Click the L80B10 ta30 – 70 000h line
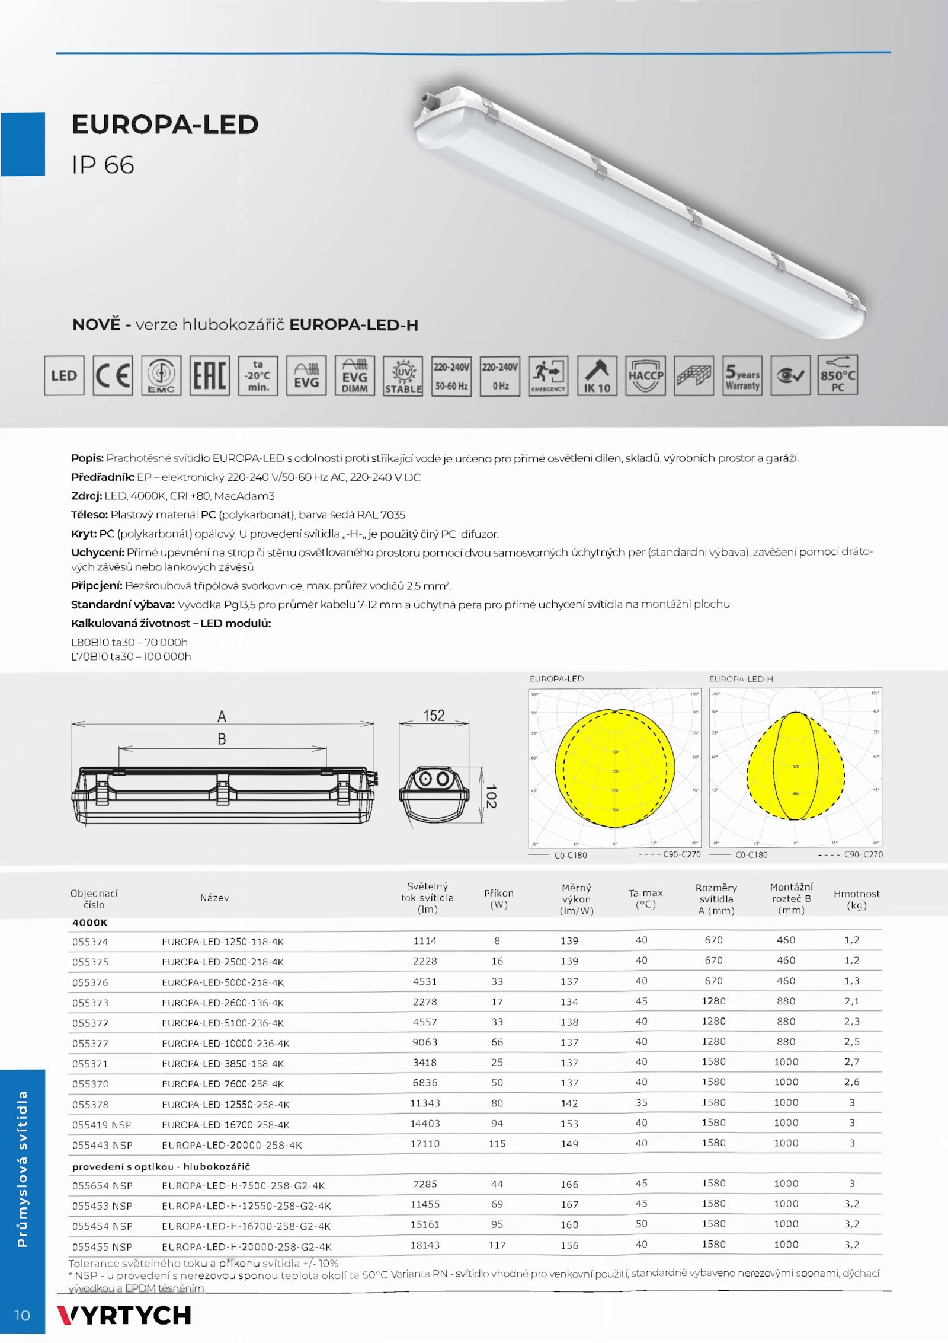This screenshot has height=1343, width=948. [x=129, y=642]
